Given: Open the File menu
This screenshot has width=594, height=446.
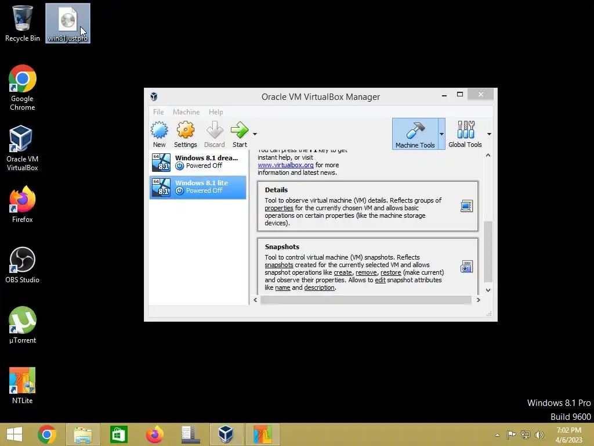Looking at the screenshot, I should [x=158, y=112].
